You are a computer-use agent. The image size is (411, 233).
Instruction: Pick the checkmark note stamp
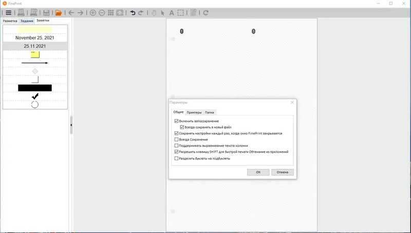pos(35,96)
